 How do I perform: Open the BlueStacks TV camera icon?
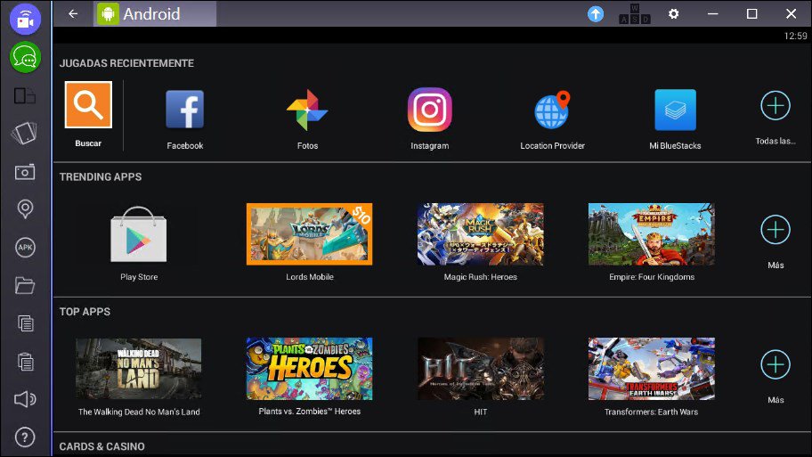click(x=25, y=20)
